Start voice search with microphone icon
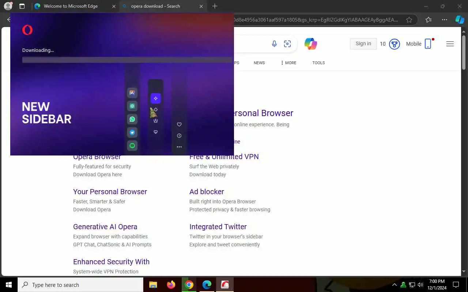The width and height of the screenshot is (468, 292). pos(274,44)
